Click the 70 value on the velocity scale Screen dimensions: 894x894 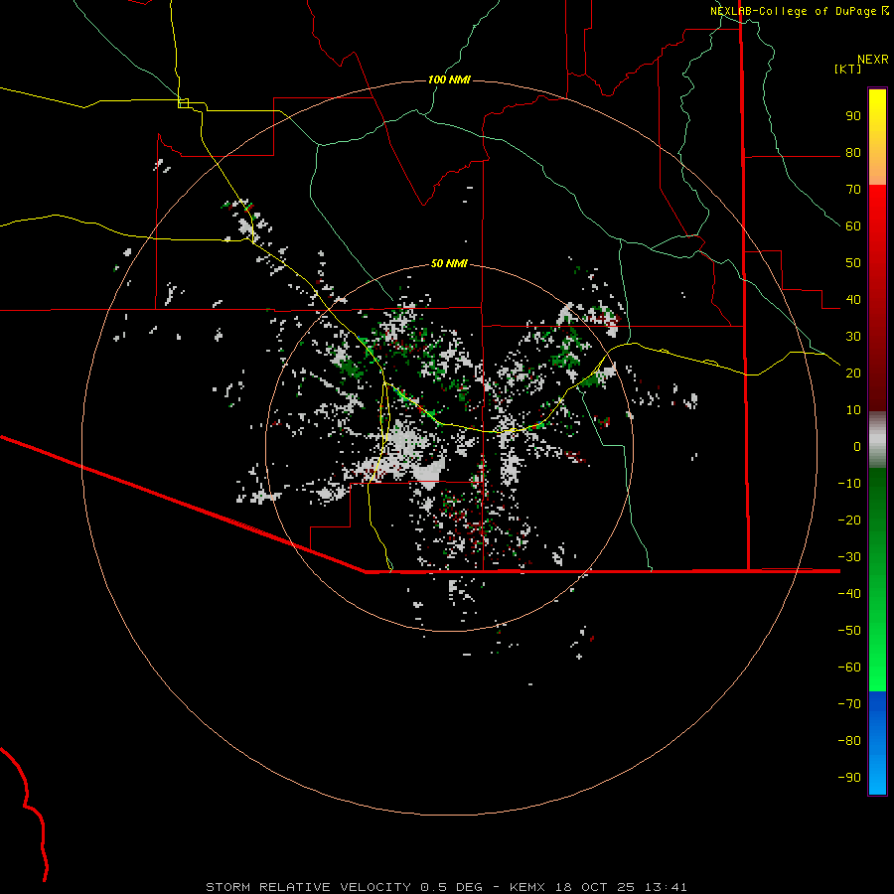853,190
